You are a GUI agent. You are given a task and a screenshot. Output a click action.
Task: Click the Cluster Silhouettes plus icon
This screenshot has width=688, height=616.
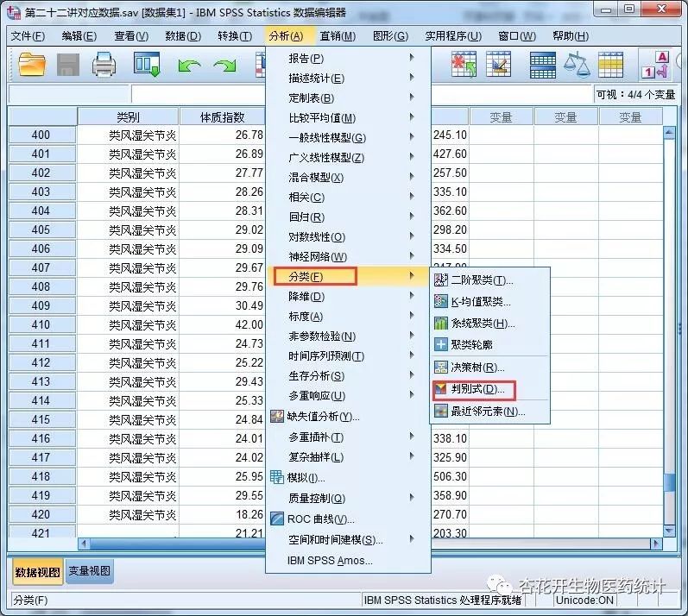coord(441,344)
